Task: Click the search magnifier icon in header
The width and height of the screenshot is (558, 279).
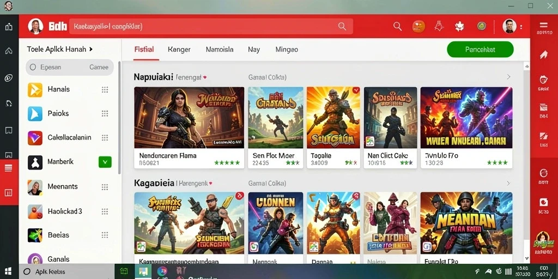Action: pos(397,26)
